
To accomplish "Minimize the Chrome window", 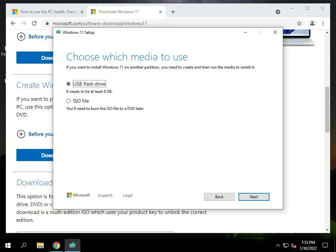I will [x=292, y=8].
